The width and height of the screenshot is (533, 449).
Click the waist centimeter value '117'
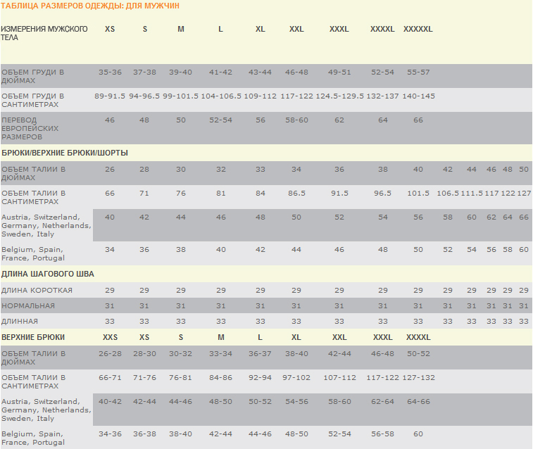[491, 194]
